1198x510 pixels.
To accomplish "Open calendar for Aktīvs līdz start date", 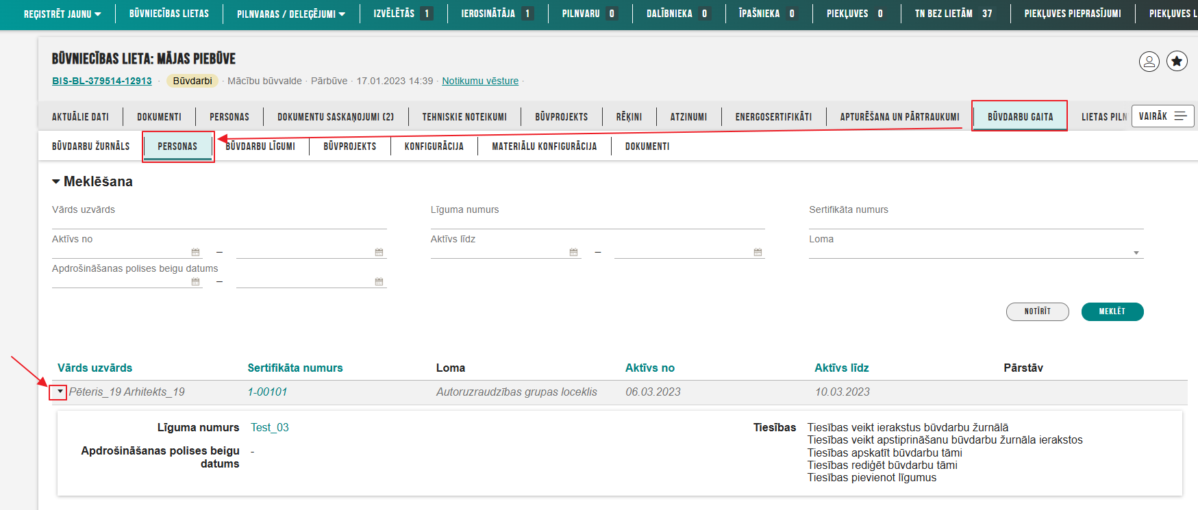I will (x=573, y=252).
